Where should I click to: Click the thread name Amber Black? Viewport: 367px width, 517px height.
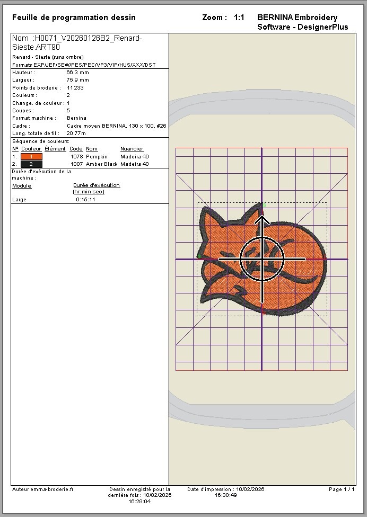(x=102, y=164)
